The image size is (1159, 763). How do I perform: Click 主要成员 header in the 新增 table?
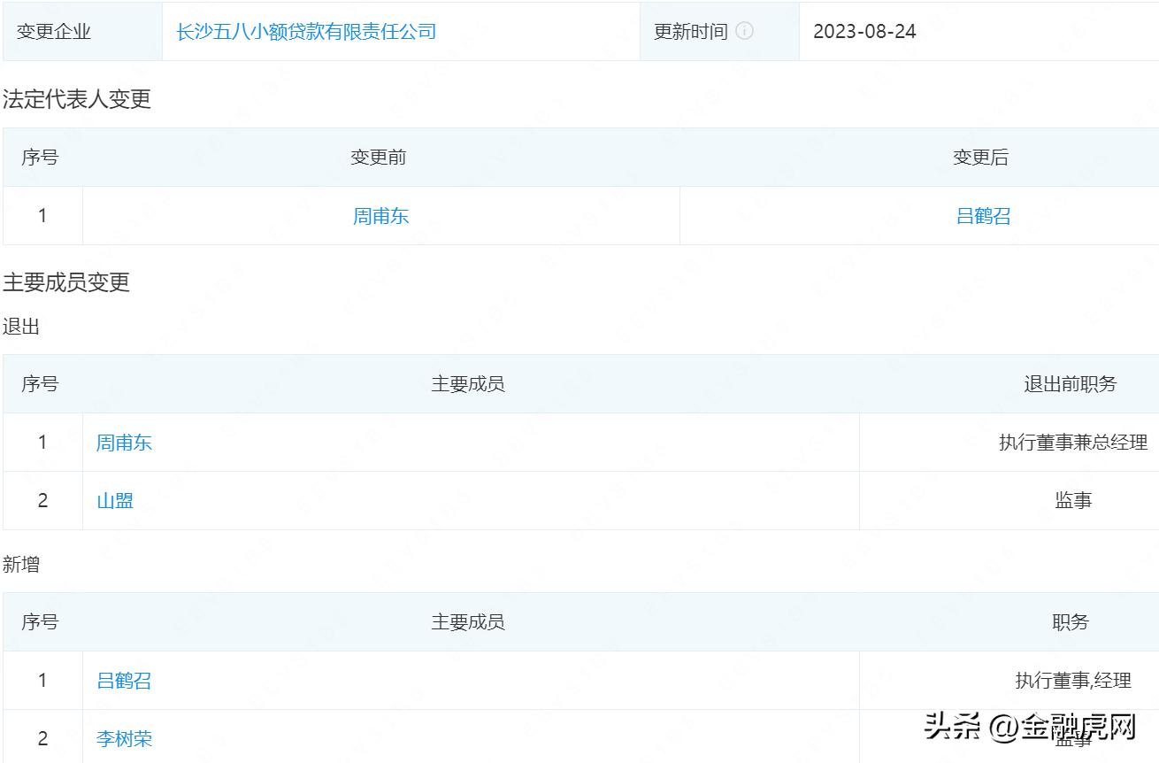pyautogui.click(x=468, y=622)
